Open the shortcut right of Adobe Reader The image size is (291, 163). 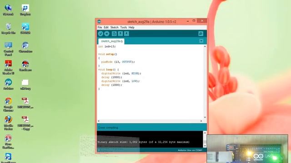click(x=25, y=66)
